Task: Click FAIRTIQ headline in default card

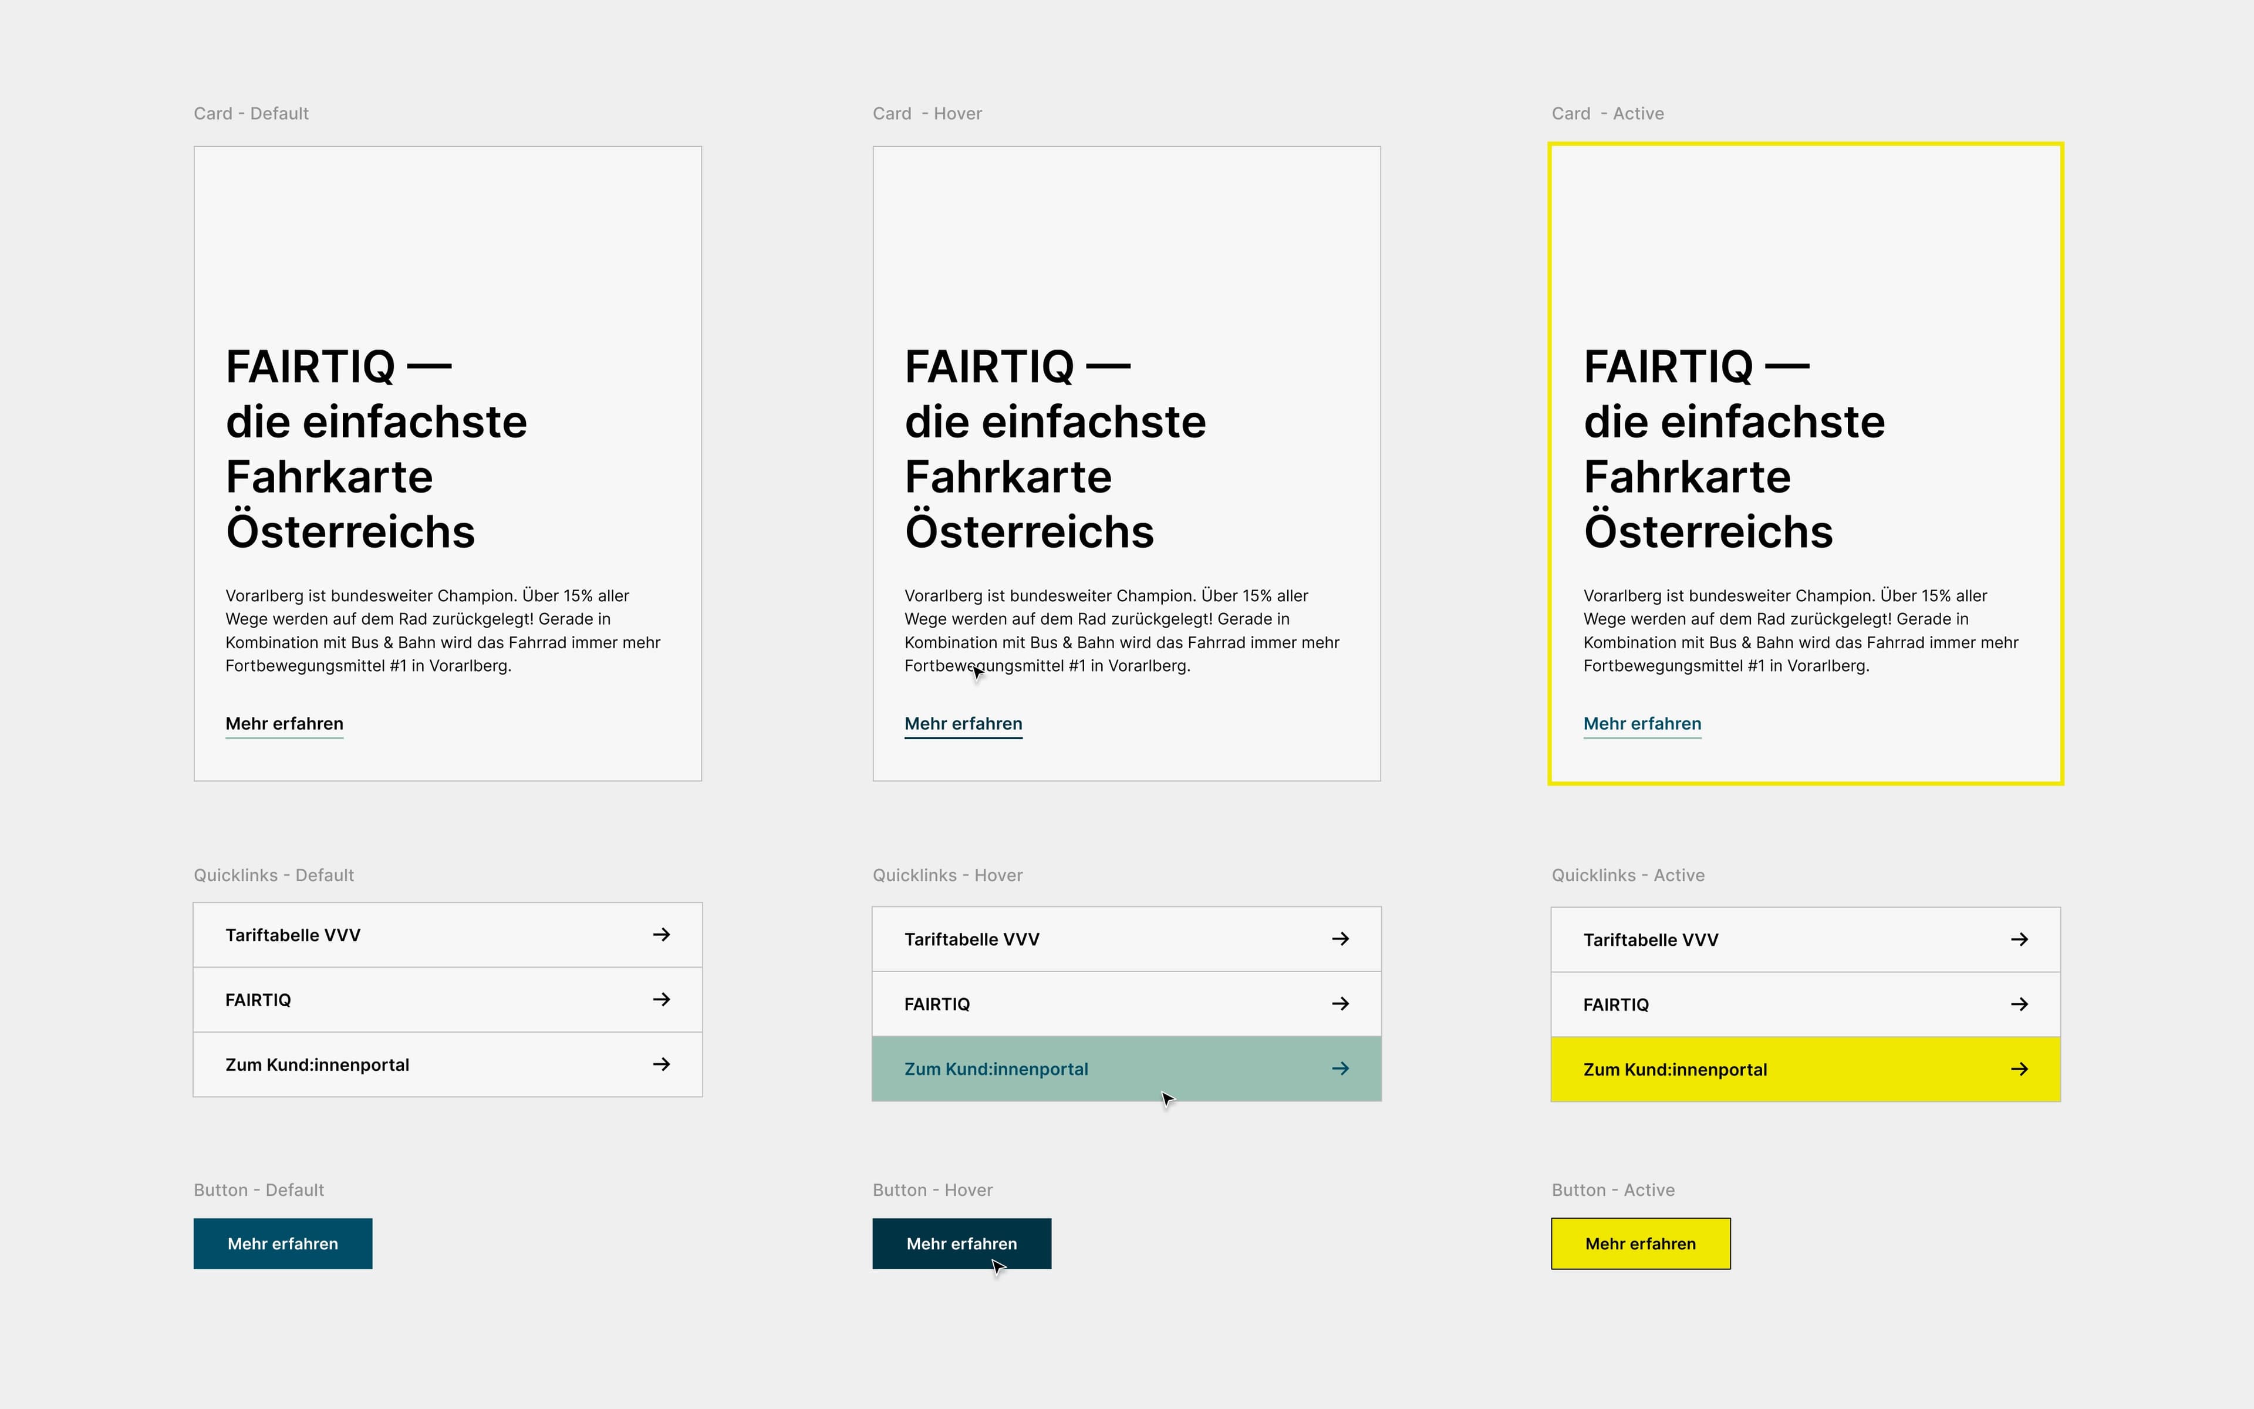Action: (376, 449)
